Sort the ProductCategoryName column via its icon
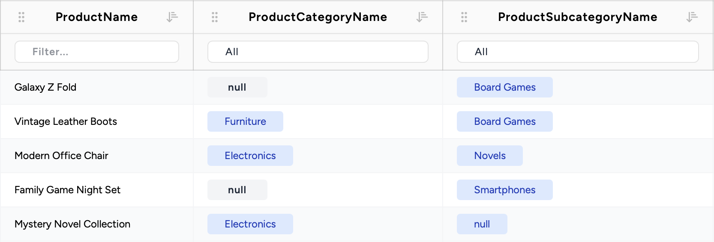The image size is (714, 242). [422, 17]
